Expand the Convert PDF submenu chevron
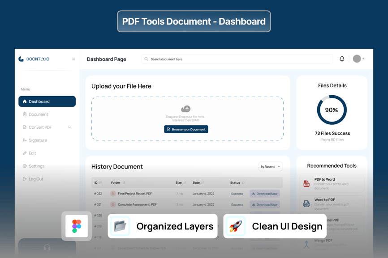Screen dimensions: 388x258 69,127
